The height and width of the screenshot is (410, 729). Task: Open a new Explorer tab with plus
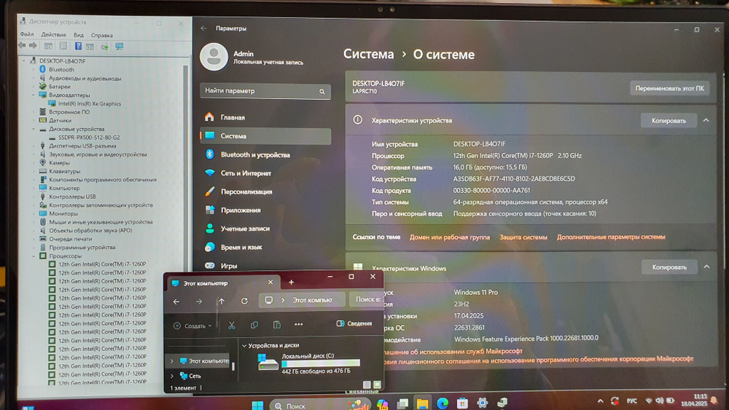291,282
